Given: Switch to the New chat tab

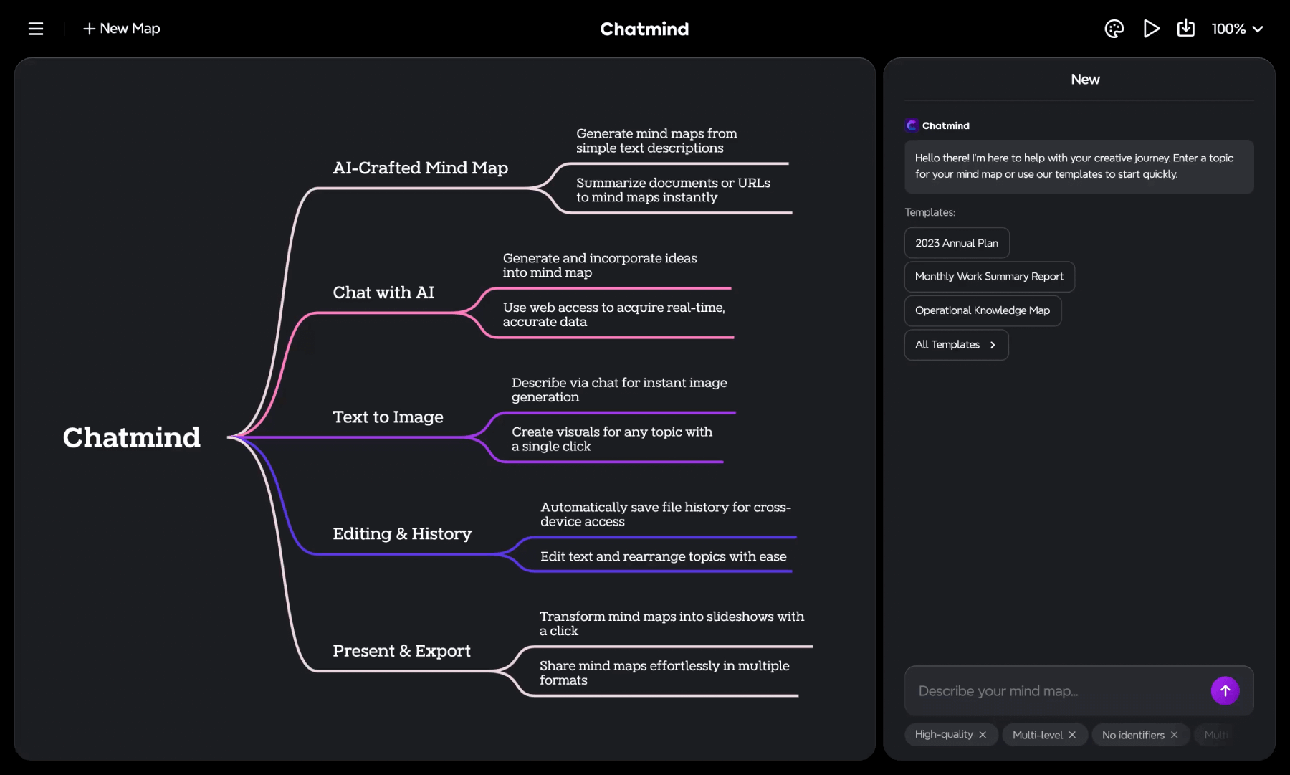Looking at the screenshot, I should (1084, 80).
